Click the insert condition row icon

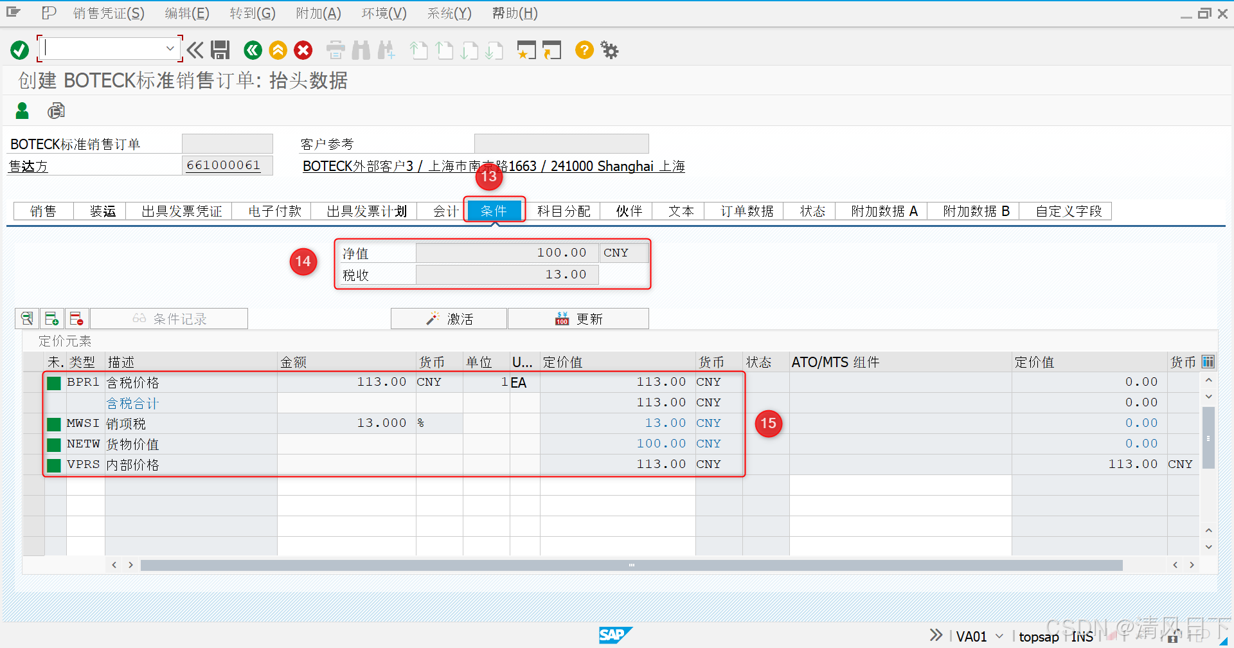pos(51,318)
